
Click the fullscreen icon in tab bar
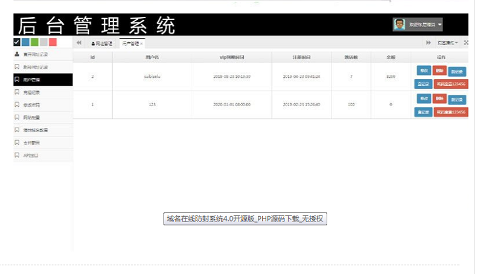coord(465,43)
